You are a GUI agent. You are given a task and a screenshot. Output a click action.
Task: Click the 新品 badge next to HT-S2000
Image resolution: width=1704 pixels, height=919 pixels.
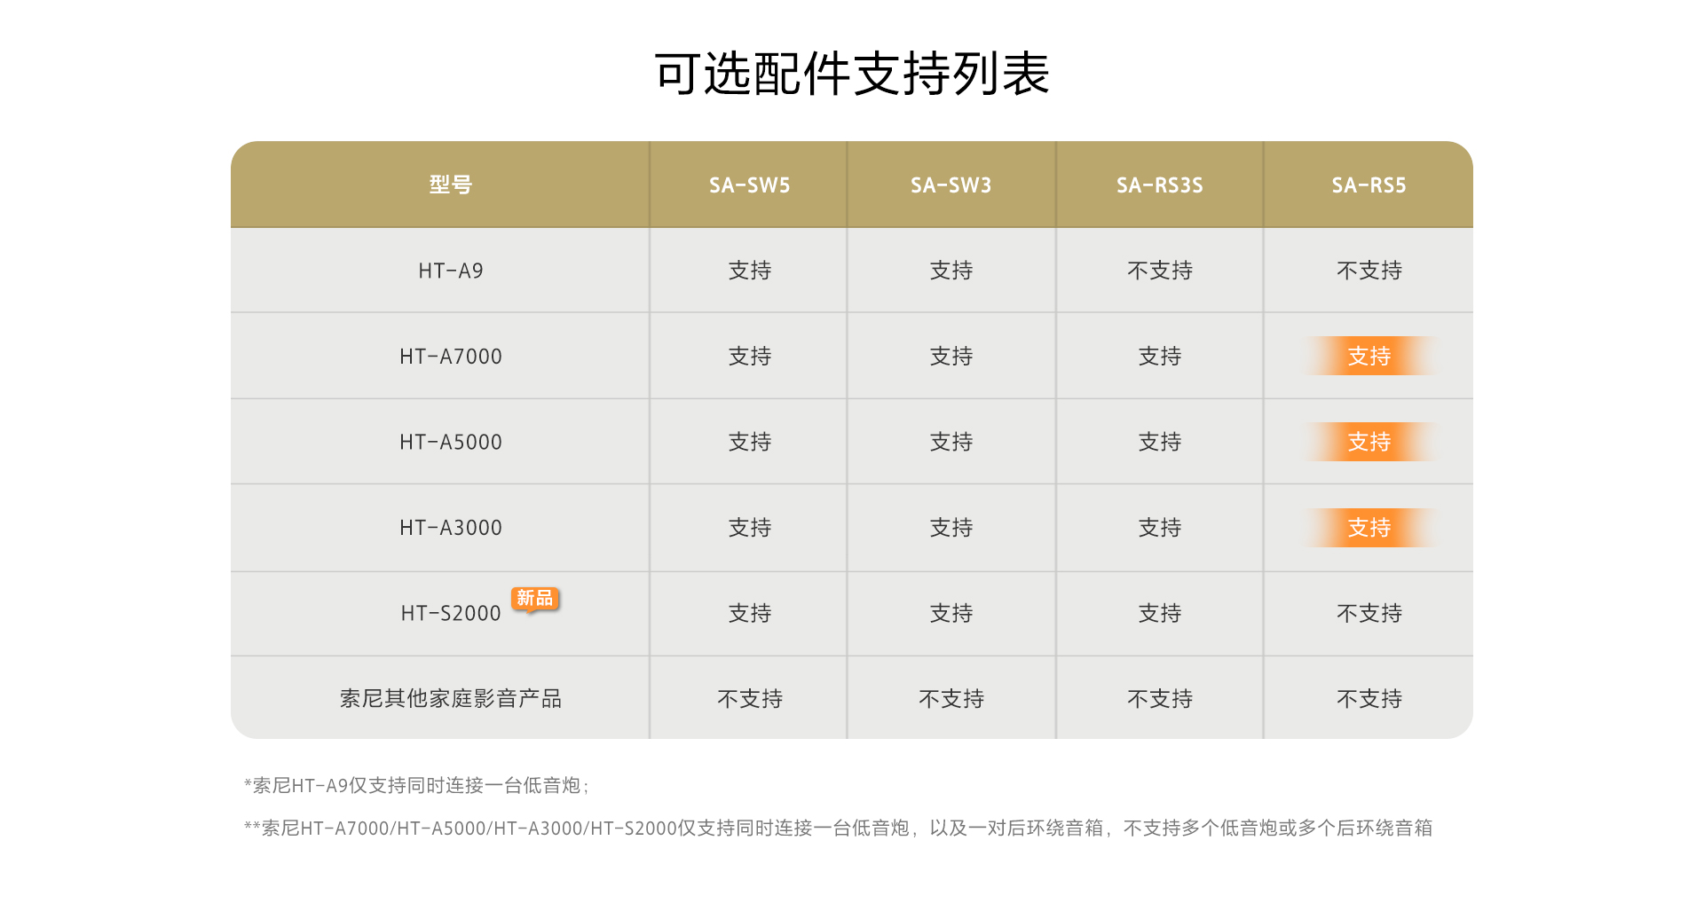coord(534,599)
